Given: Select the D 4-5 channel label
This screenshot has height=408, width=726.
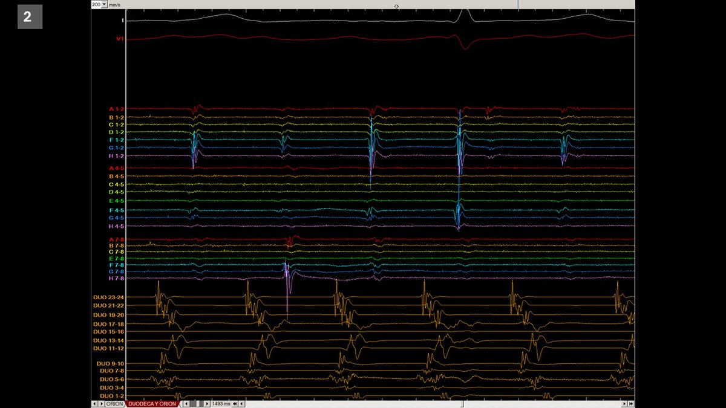Looking at the screenshot, I should [116, 192].
